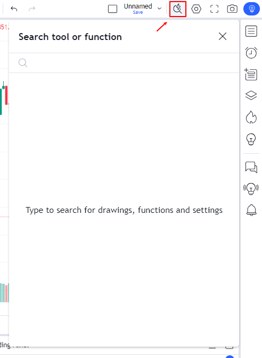Close the Search tool or function dialog

click(223, 36)
